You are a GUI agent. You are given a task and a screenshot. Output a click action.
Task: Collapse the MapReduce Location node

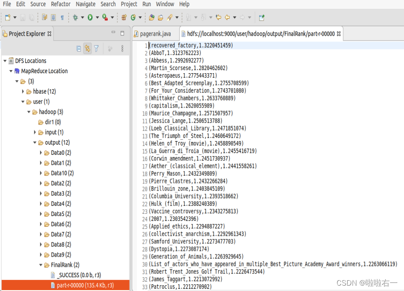coord(11,71)
